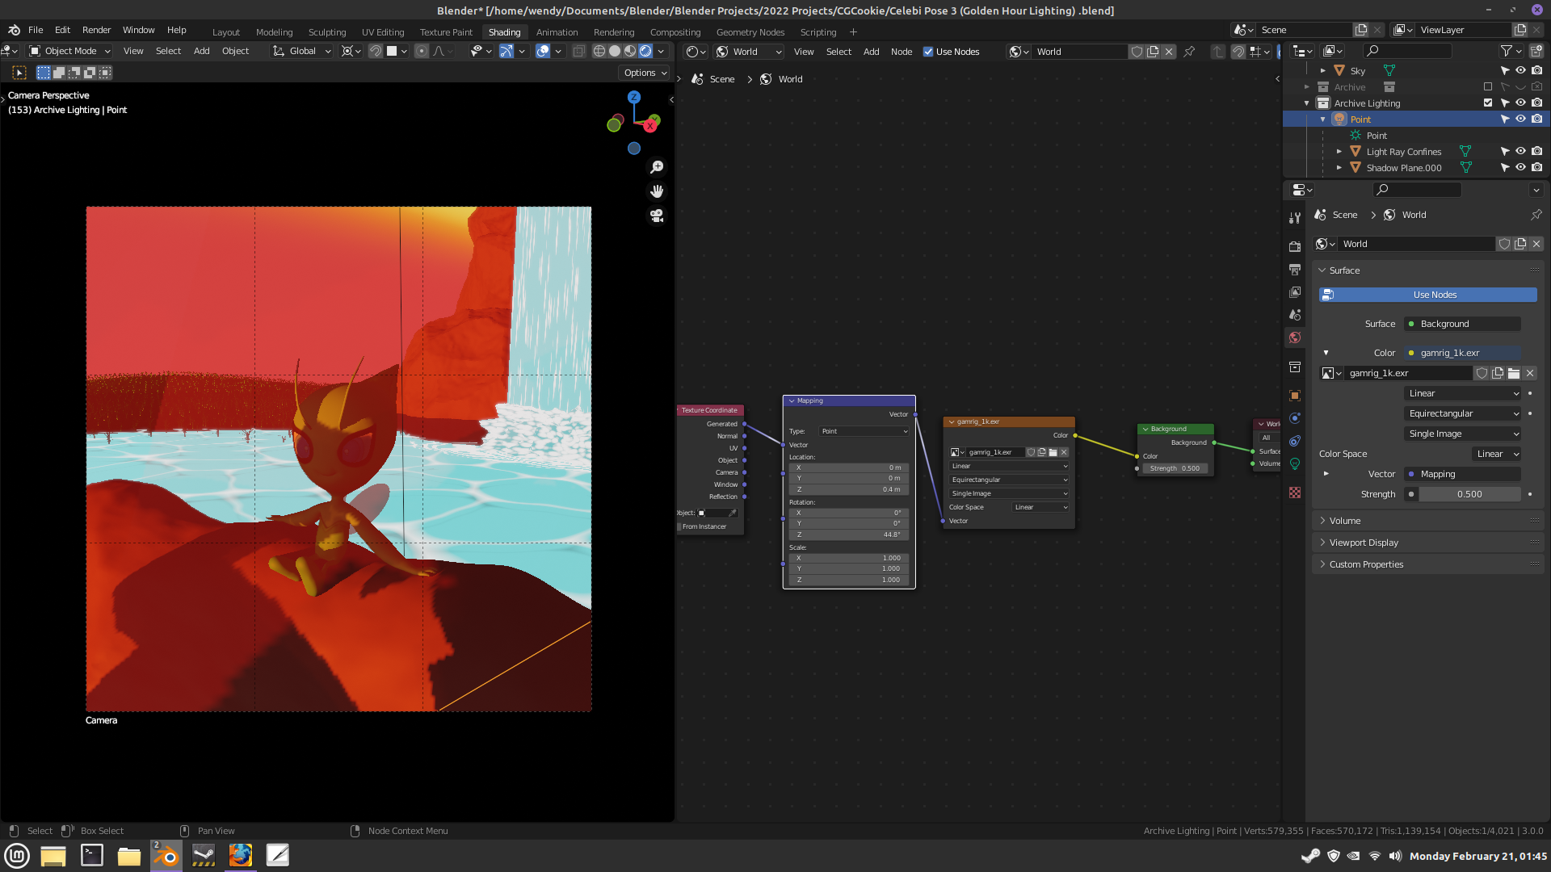Pin the properties editor with pin icon
The image size is (1551, 872).
tap(1536, 215)
